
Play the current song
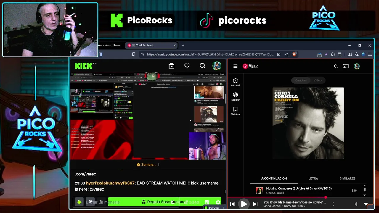(x=244, y=204)
